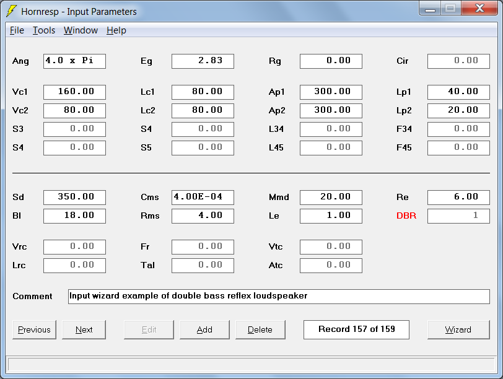Click the Record 157 of 159 indicator
Image resolution: width=503 pixels, height=379 pixels.
click(356, 329)
